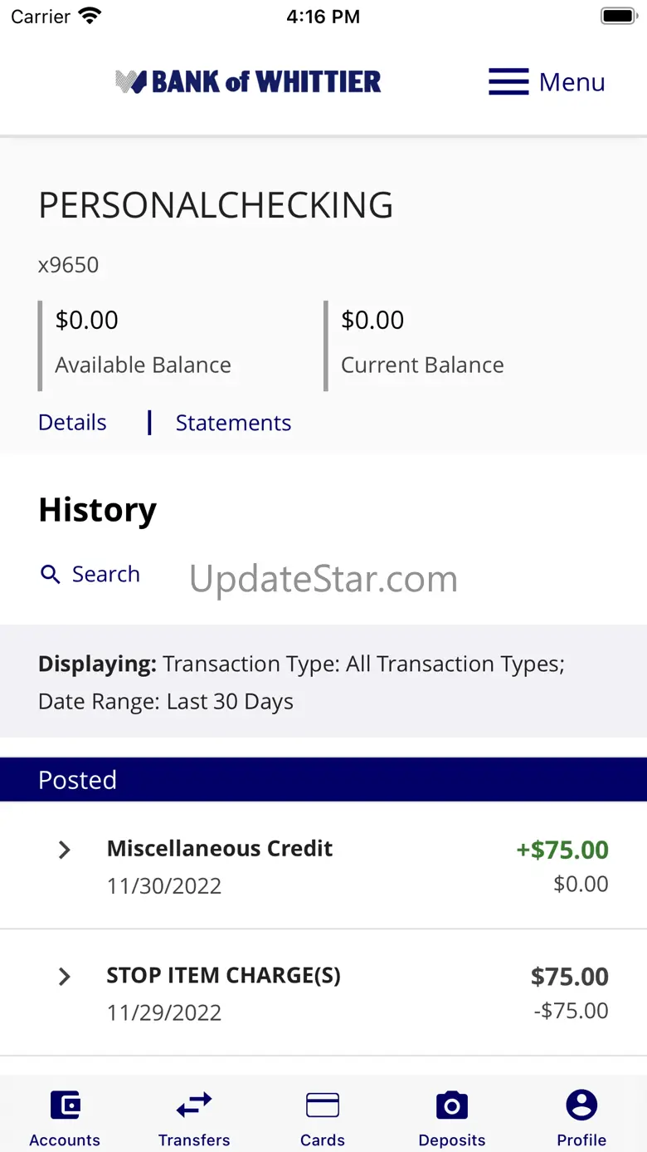Screen dimensions: 647x1152
Task: Tap the Deposits camera icon
Action: point(452,1105)
